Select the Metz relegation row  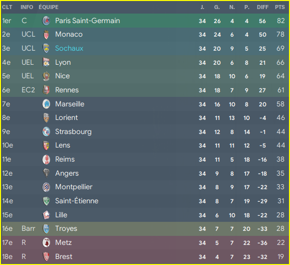pyautogui.click(x=145, y=243)
